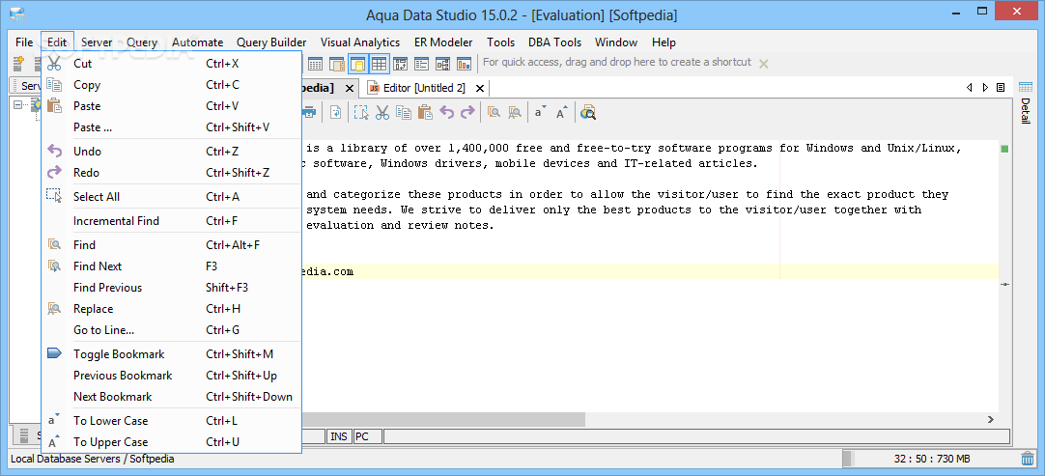Choose To Upper Case from the Edit menu
Image resolution: width=1045 pixels, height=476 pixels.
(172, 442)
